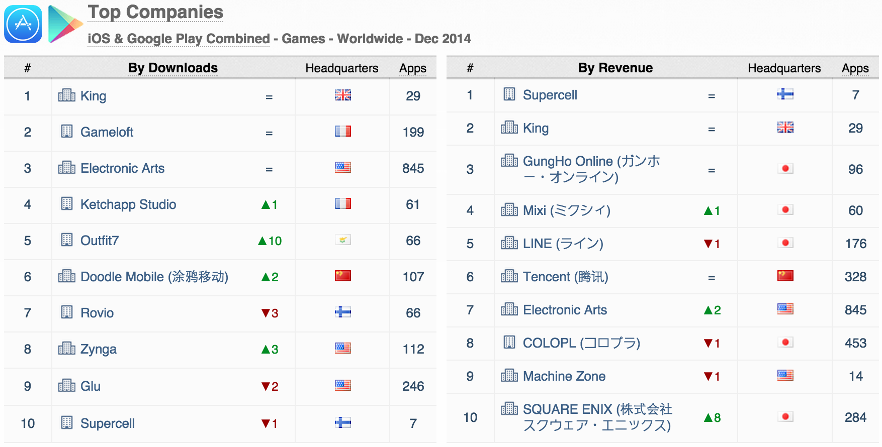Image resolution: width=882 pixels, height=447 pixels.
Task: Open the Tencent company link
Action: pyautogui.click(x=566, y=277)
